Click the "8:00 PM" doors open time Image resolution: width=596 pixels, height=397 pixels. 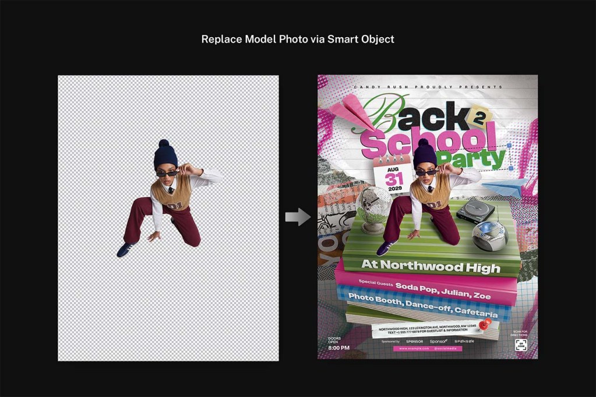pyautogui.click(x=338, y=348)
